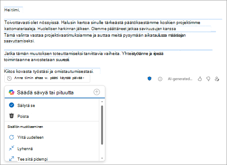The width and height of the screenshot is (227, 165).
Task: Click the shorten inward-arrows icon
Action: click(x=11, y=148)
